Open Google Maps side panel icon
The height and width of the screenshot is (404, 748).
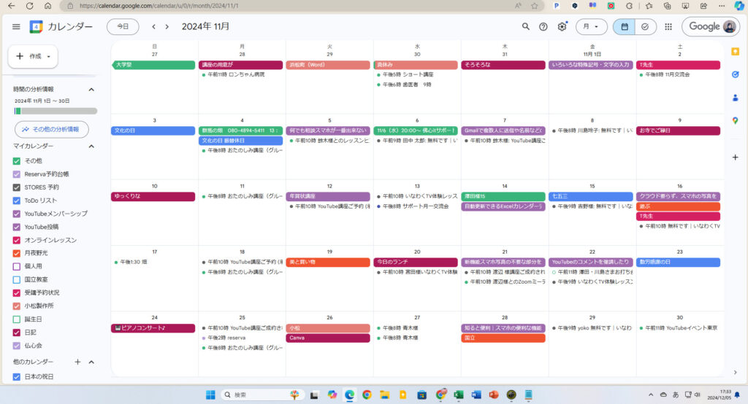pos(735,120)
